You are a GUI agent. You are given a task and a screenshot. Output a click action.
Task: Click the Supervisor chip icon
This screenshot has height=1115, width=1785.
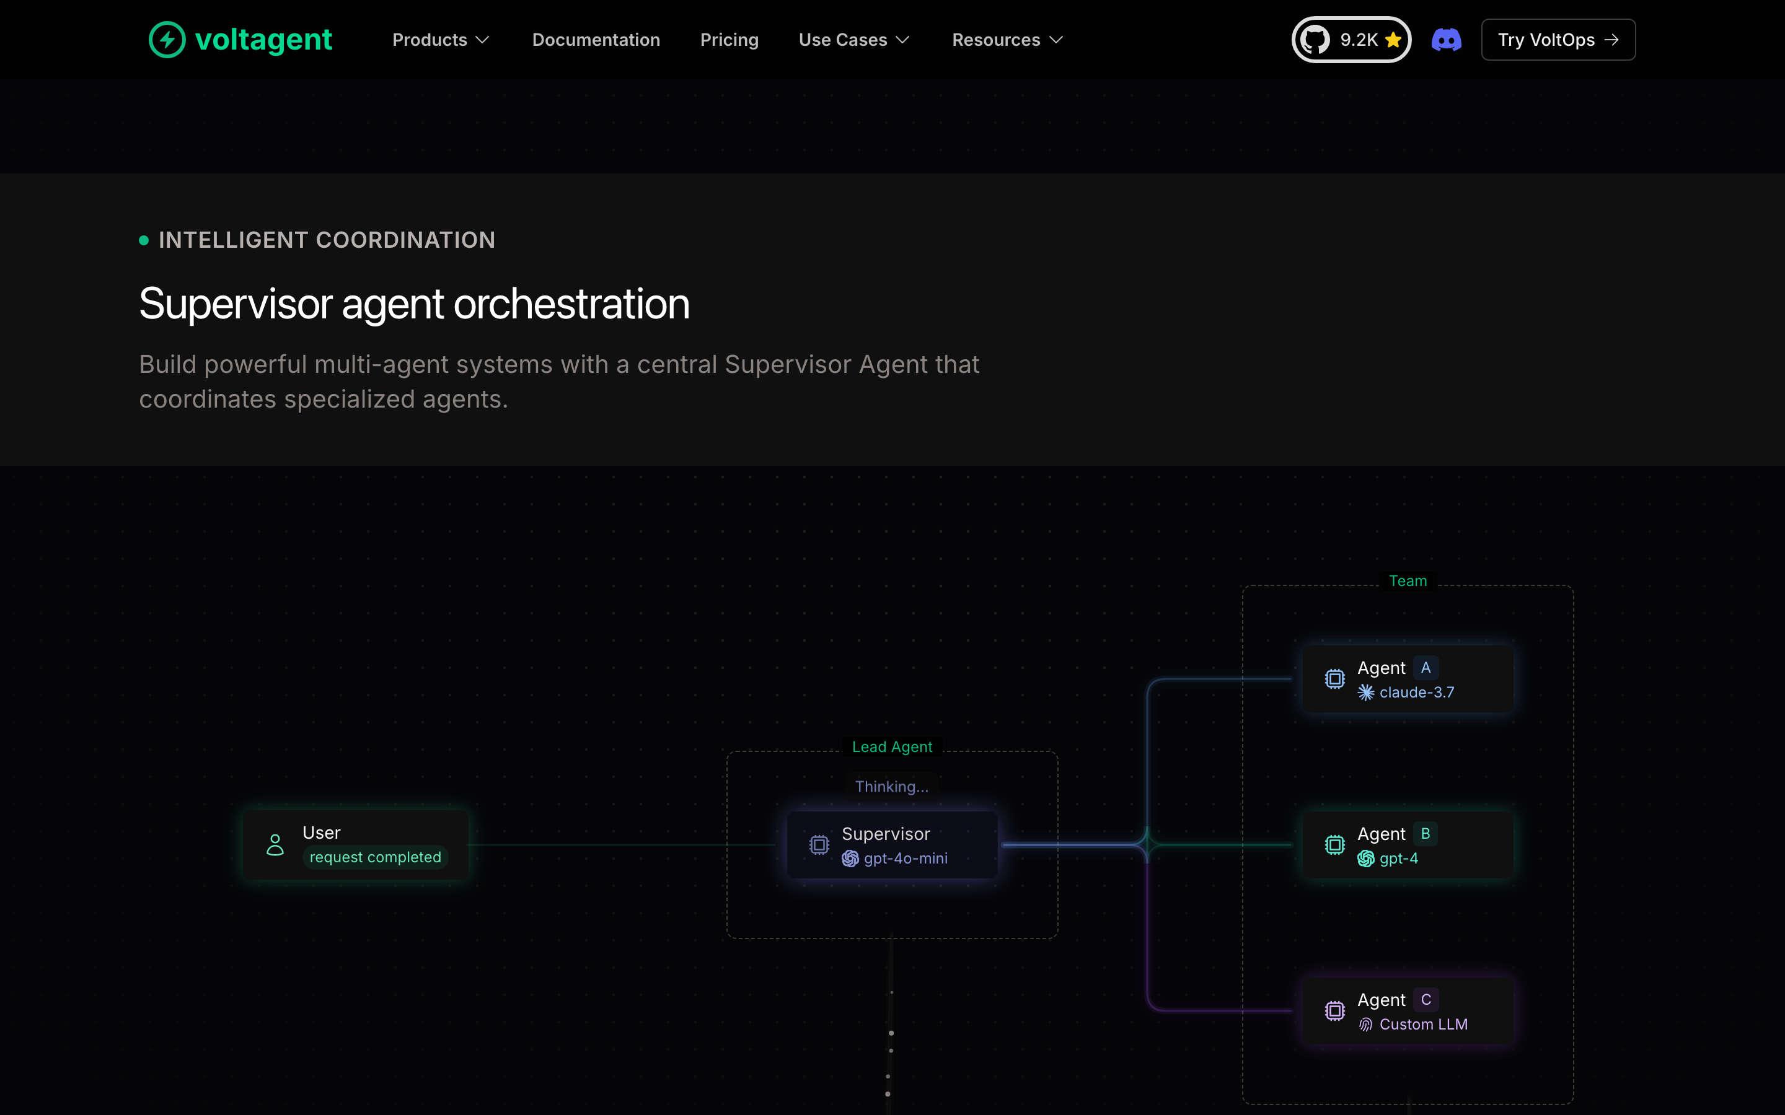pos(819,845)
